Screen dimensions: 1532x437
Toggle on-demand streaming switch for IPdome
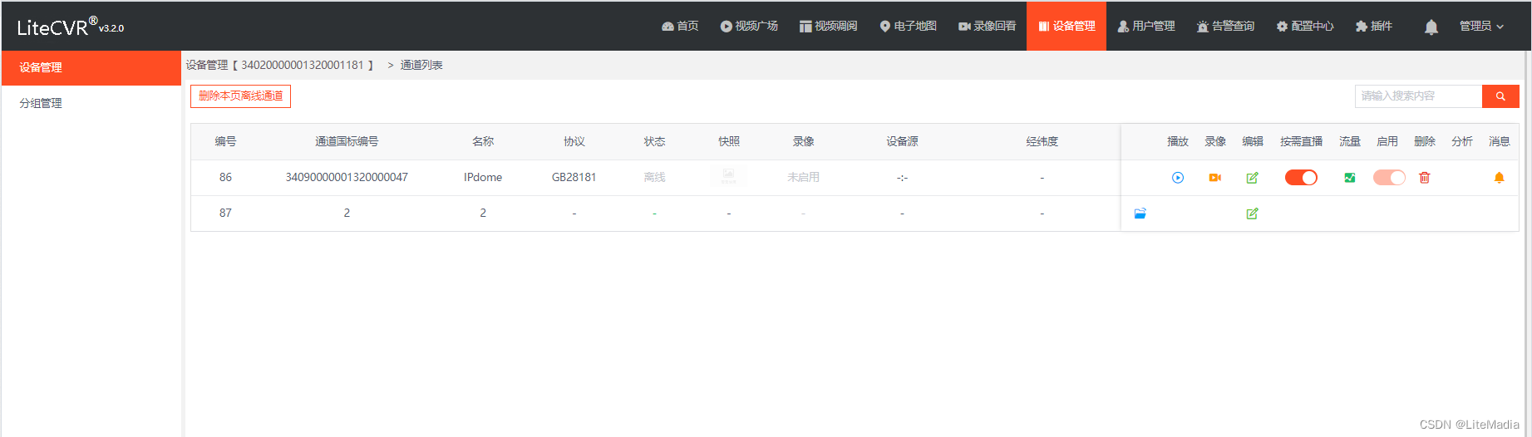pyautogui.click(x=1301, y=178)
